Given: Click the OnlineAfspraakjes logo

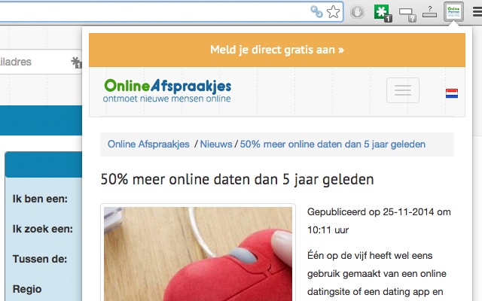Looking at the screenshot, I should click(x=167, y=90).
